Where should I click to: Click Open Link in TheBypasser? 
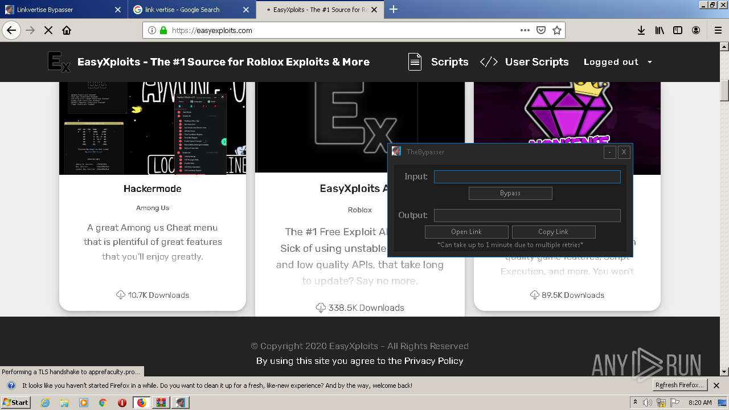(x=466, y=232)
